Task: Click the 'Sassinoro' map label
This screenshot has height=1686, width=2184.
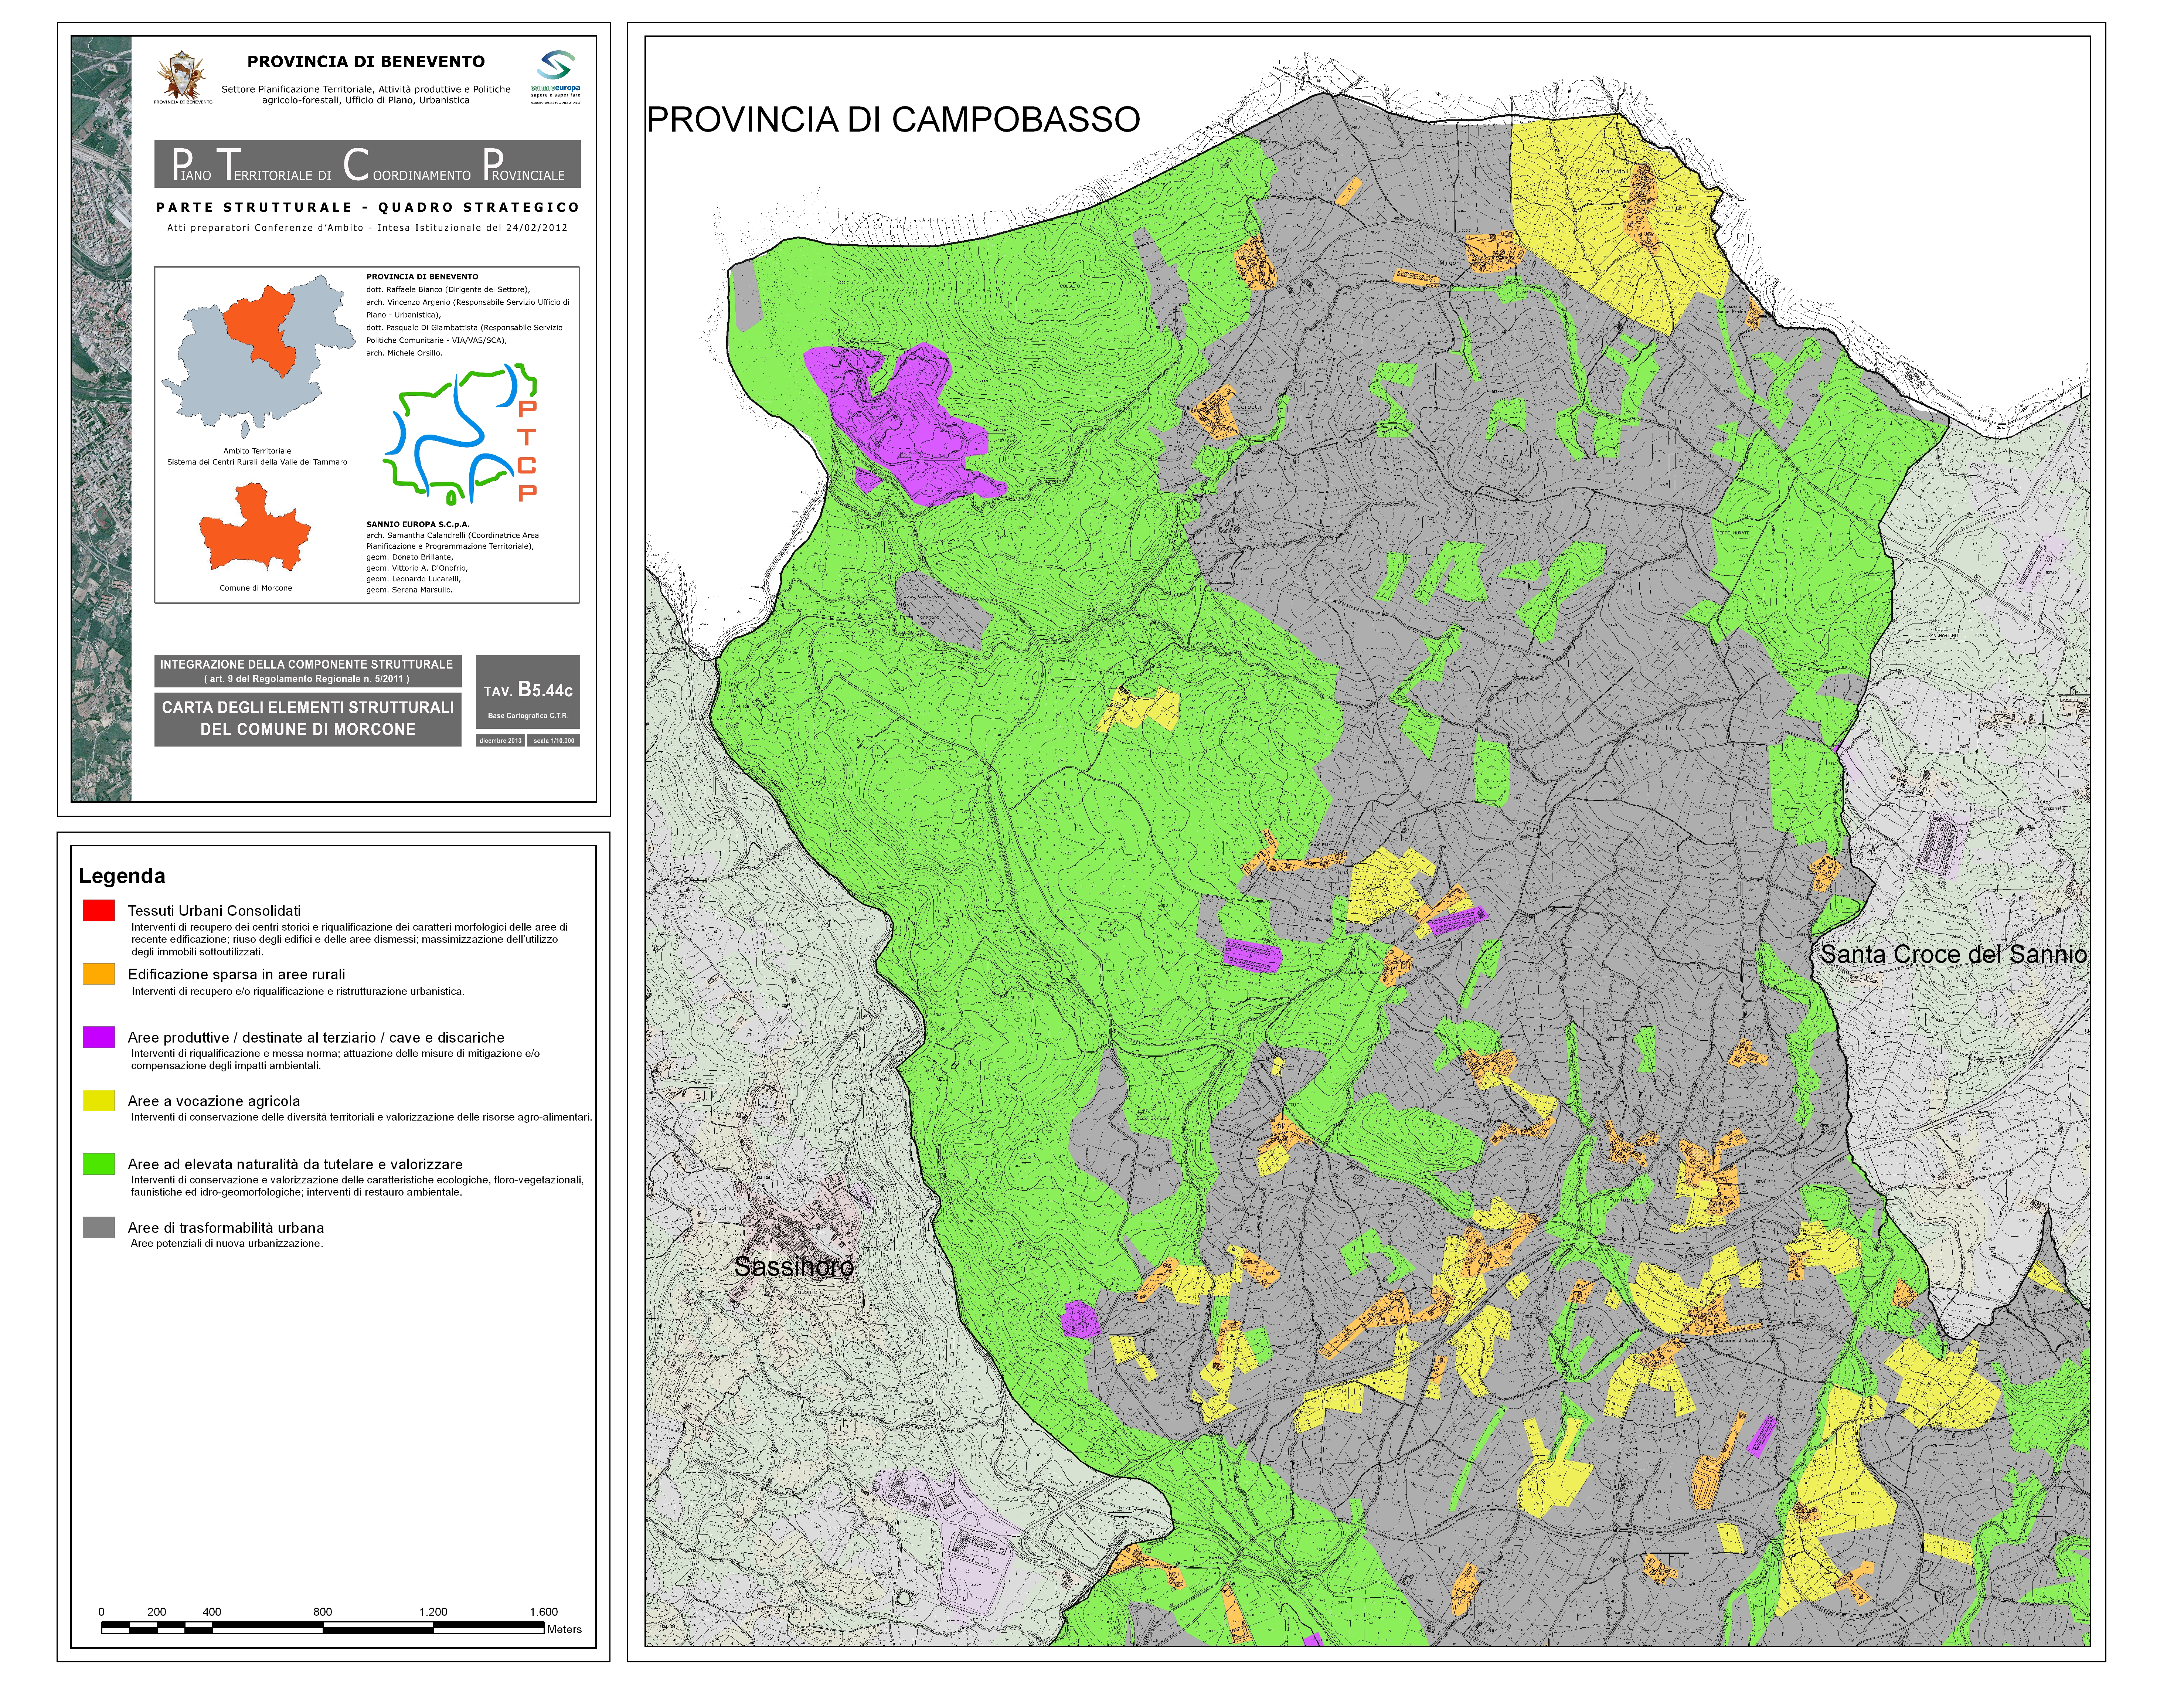Action: (794, 1267)
